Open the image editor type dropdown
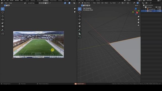Image resolution: width=162 pixels, height=91 pixels. click(x=2, y=3)
